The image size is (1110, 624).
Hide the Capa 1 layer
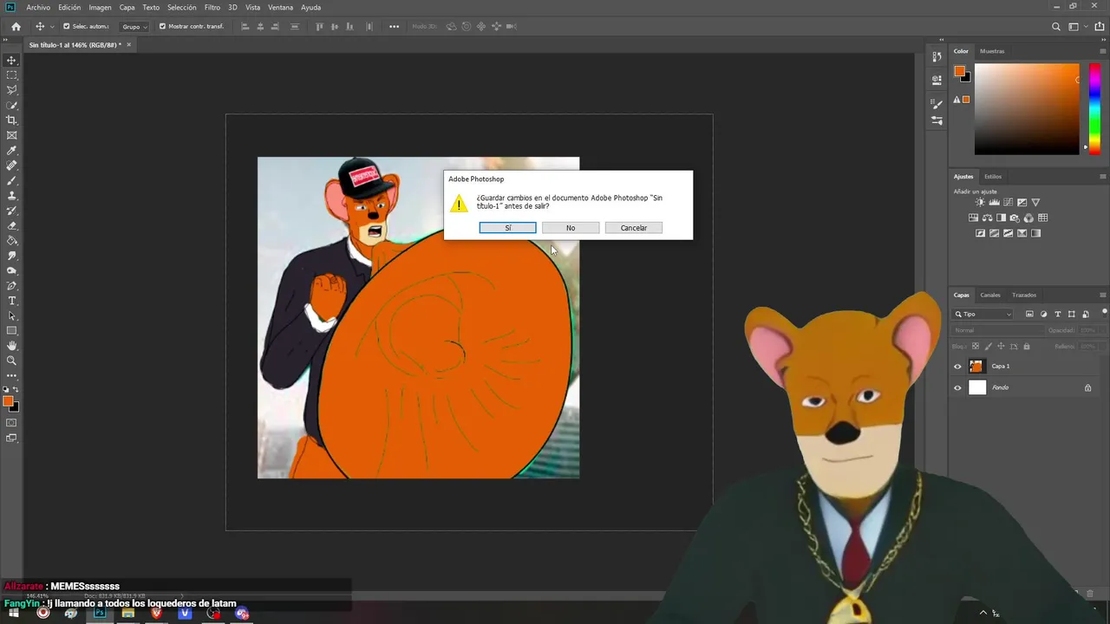pyautogui.click(x=957, y=367)
